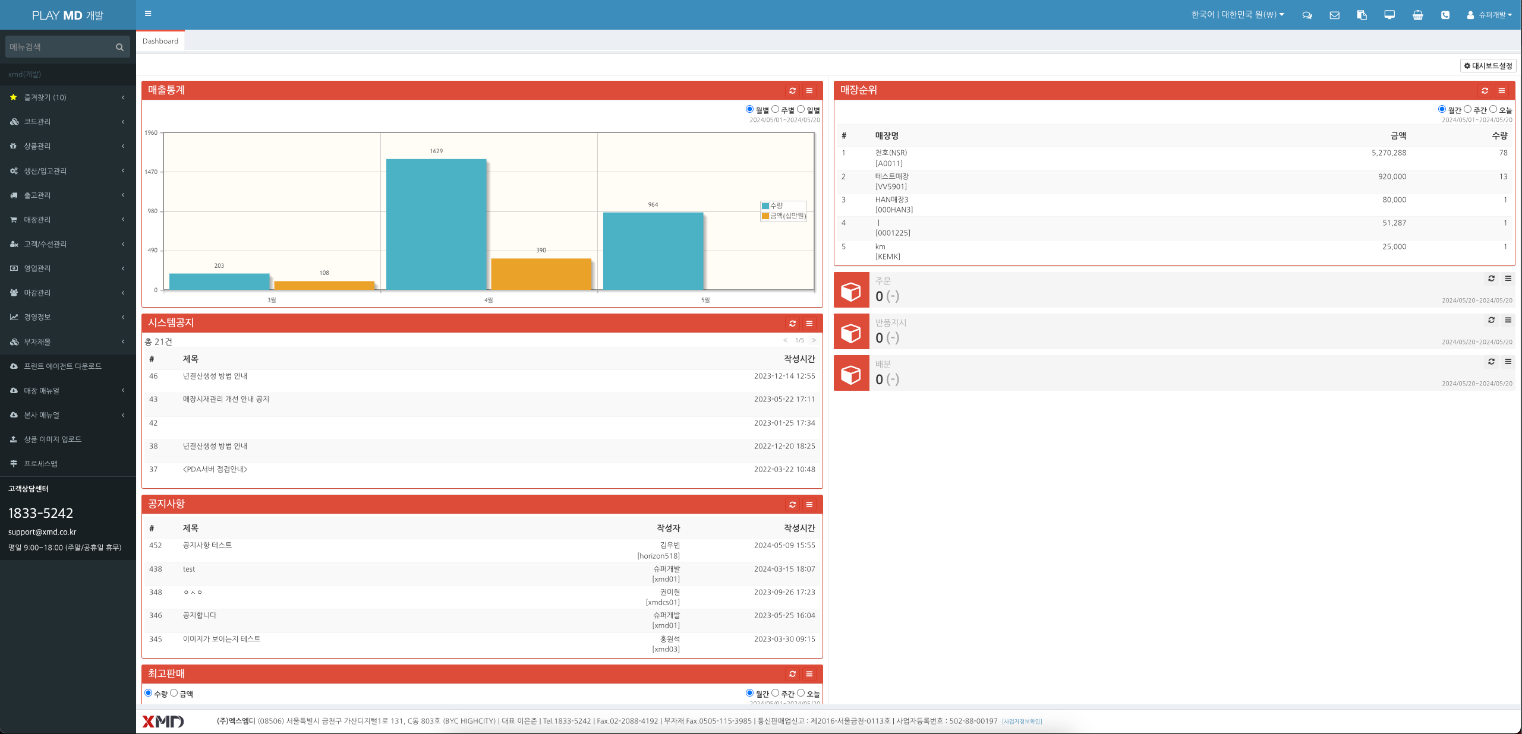Click the 대시보드설정 button

[1488, 66]
